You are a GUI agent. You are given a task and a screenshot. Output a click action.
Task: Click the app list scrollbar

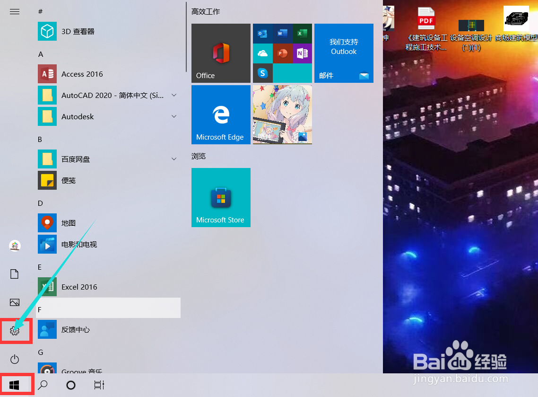coord(186,37)
